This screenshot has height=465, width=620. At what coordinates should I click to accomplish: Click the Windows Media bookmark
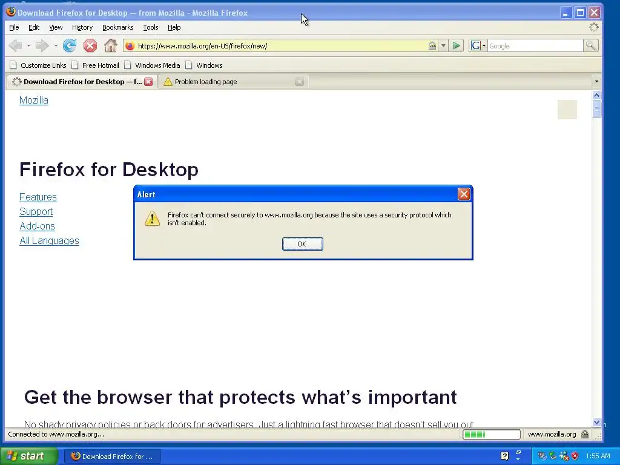click(x=152, y=65)
